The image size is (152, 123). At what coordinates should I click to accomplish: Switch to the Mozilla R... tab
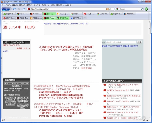(129, 14)
